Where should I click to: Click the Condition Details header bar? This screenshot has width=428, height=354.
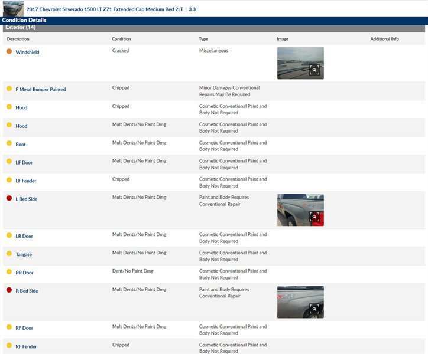pos(214,21)
